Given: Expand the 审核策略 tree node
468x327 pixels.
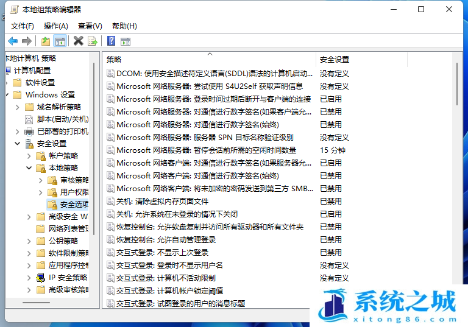Looking at the screenshot, I should coord(40,180).
